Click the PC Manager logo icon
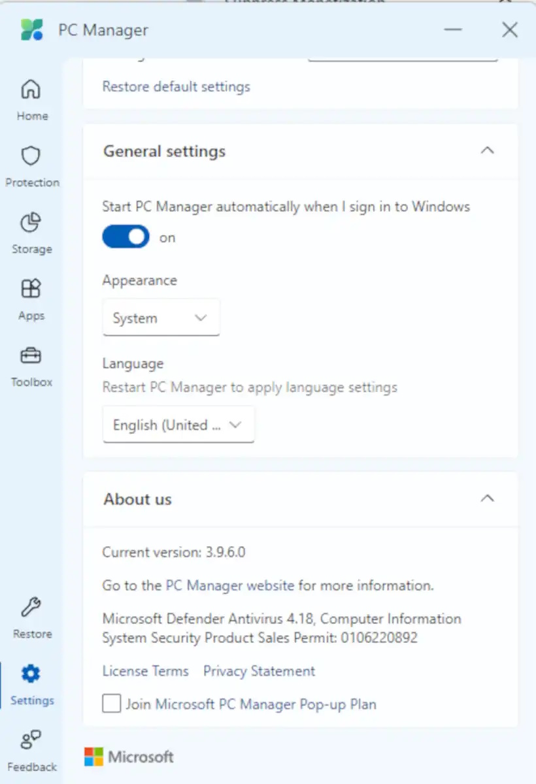 [x=31, y=30]
